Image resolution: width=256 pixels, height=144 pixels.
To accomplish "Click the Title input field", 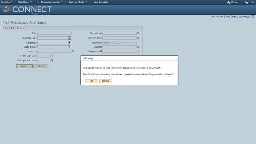I will [x=54, y=33].
